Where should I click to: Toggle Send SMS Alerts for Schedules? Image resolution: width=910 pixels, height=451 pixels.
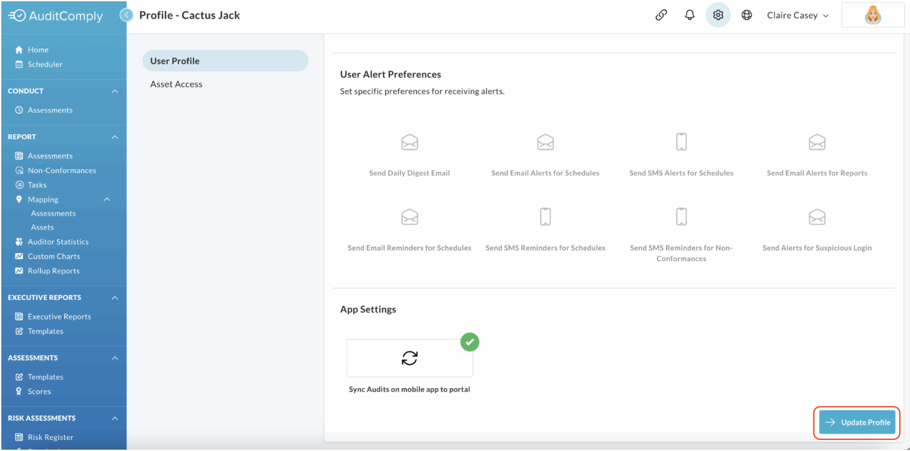click(x=681, y=142)
